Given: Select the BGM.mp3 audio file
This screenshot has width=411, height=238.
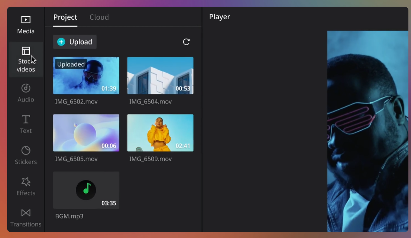Looking at the screenshot, I should pos(86,190).
